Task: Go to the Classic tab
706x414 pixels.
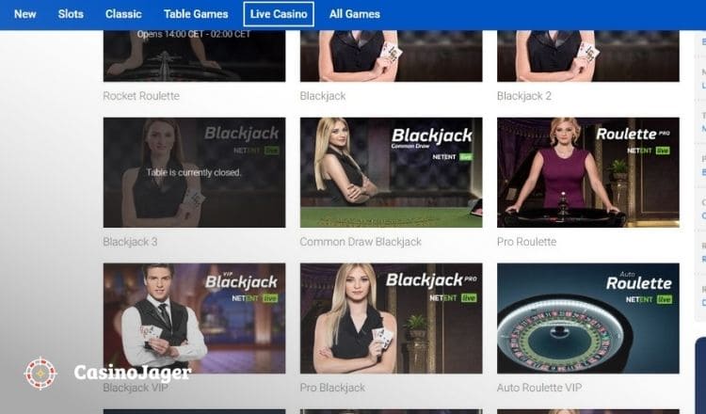Action: pos(123,14)
